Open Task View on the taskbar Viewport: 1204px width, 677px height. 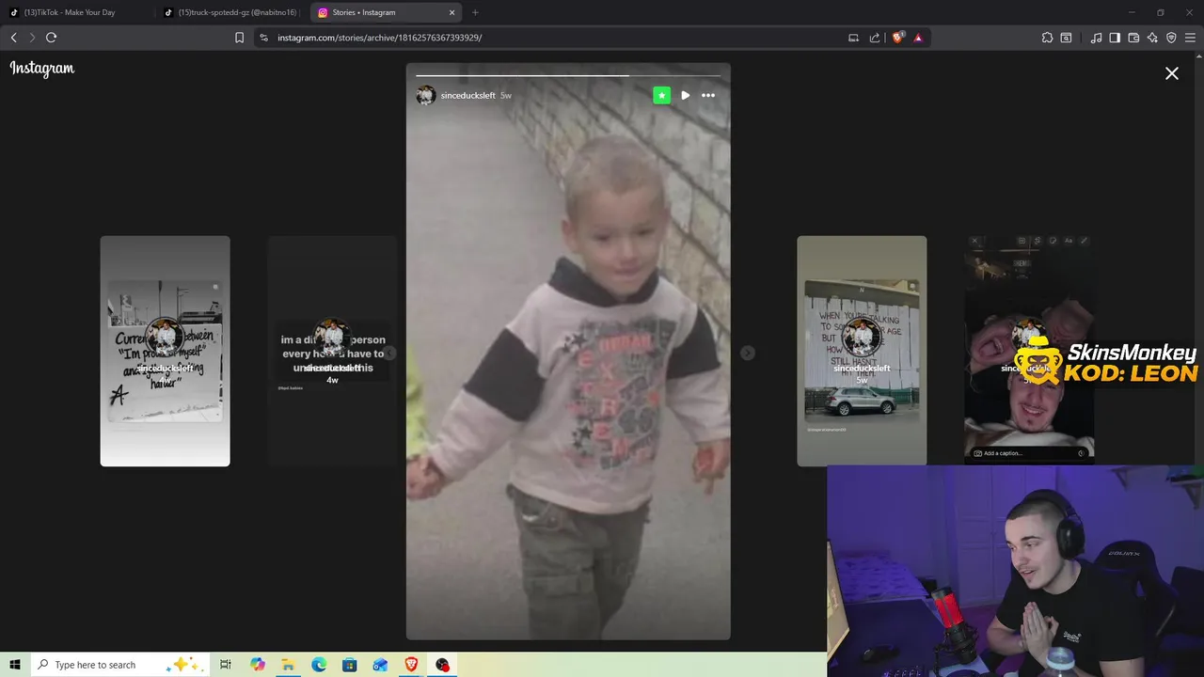[x=226, y=665]
